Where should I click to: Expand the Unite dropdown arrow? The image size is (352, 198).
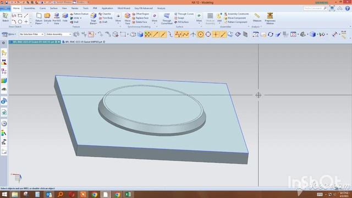pyautogui.click(x=81, y=18)
